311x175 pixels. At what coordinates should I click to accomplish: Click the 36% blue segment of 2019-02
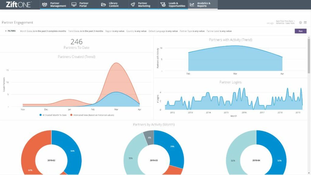[72, 151]
